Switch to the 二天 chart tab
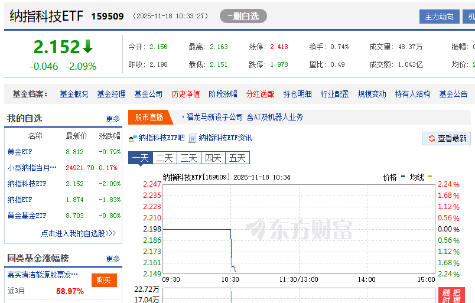This screenshot has height=303, width=475. tap(165, 158)
